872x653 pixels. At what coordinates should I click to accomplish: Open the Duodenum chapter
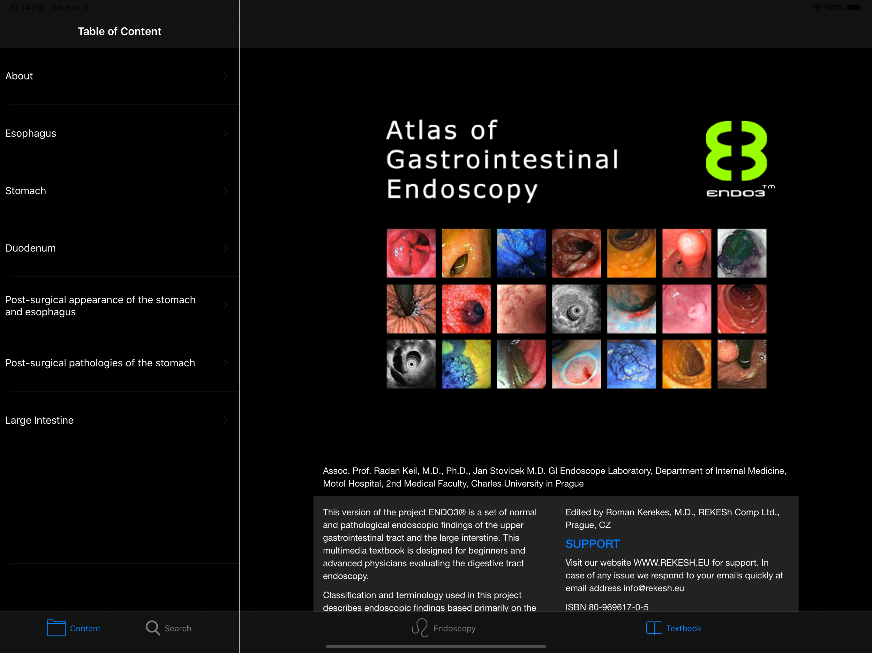[31, 248]
